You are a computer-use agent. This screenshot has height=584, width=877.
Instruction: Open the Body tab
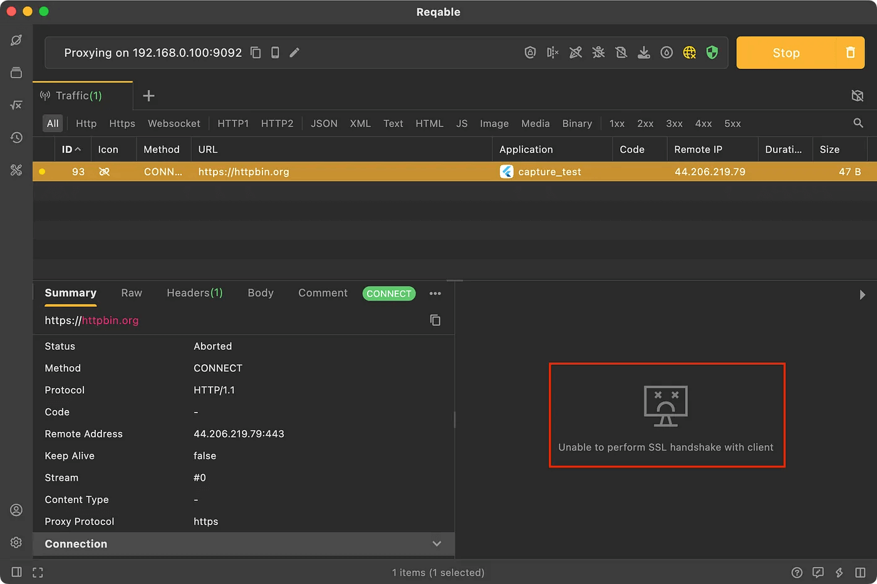point(261,293)
